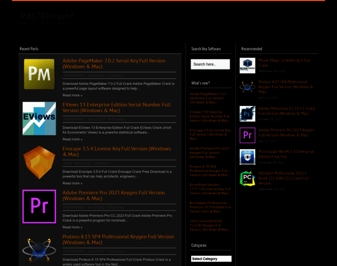Viewport: 337px width, 266px height.
Task: Read more about EViews 13 post
Action: coord(72,139)
